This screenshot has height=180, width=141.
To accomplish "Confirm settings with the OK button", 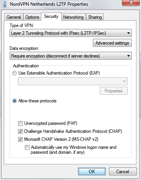I will click(92, 172).
